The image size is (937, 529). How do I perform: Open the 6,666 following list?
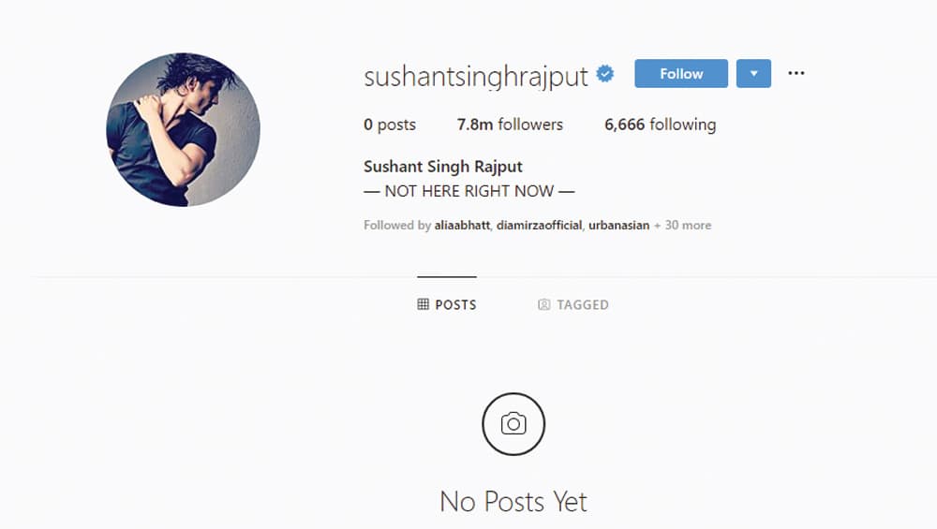[660, 125]
